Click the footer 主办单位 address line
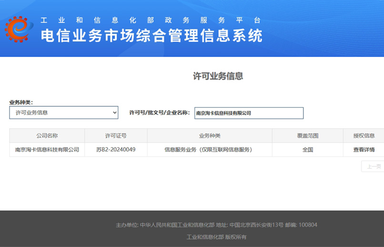This screenshot has width=384, height=247. [216, 225]
